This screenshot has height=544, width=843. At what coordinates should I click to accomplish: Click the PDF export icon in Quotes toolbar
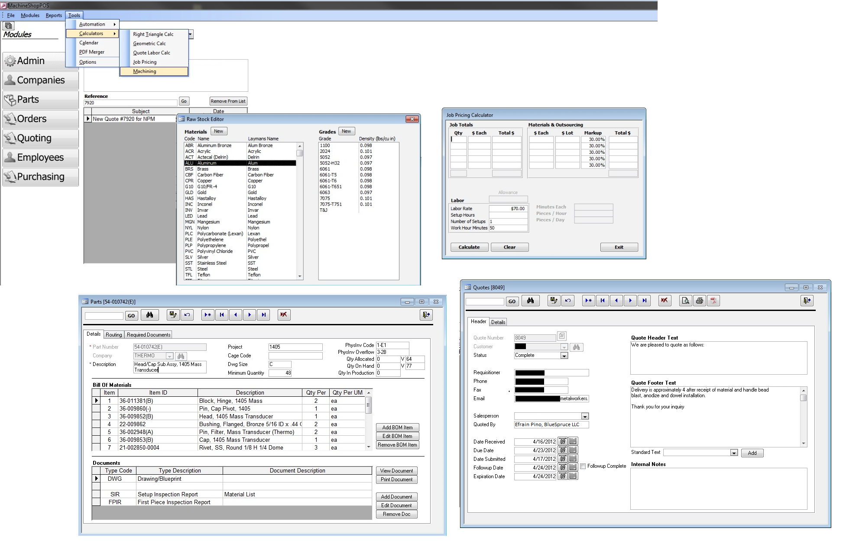(x=713, y=301)
